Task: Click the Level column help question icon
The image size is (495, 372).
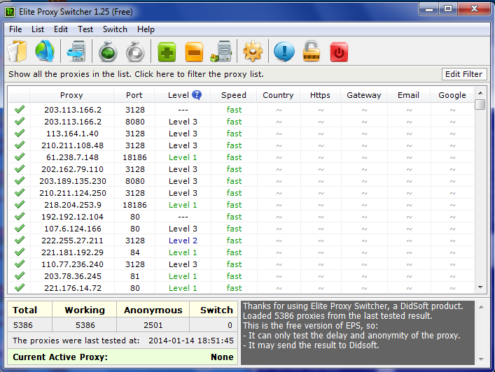Action: pyautogui.click(x=196, y=94)
